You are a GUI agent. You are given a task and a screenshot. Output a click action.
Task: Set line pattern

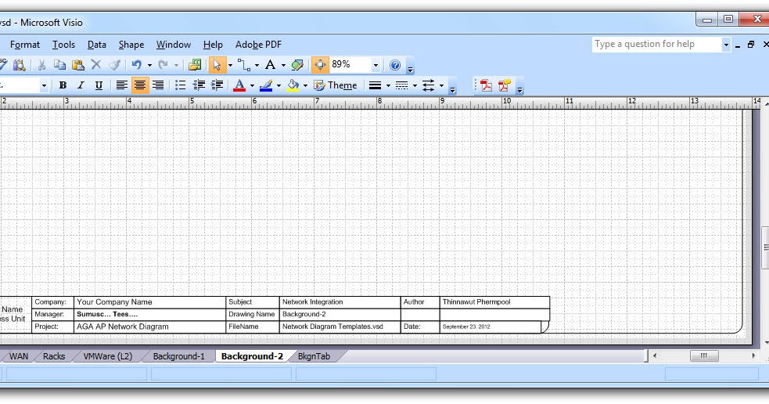[x=401, y=85]
